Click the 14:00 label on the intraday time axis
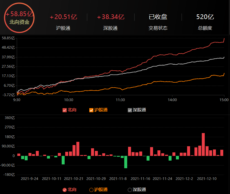 [172, 100]
